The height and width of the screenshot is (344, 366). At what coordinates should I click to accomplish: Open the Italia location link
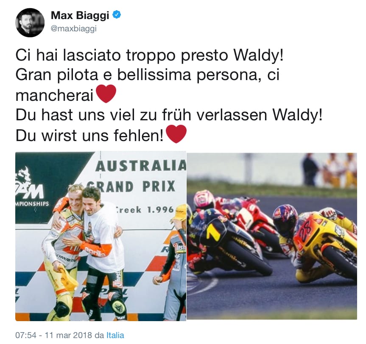pyautogui.click(x=115, y=335)
